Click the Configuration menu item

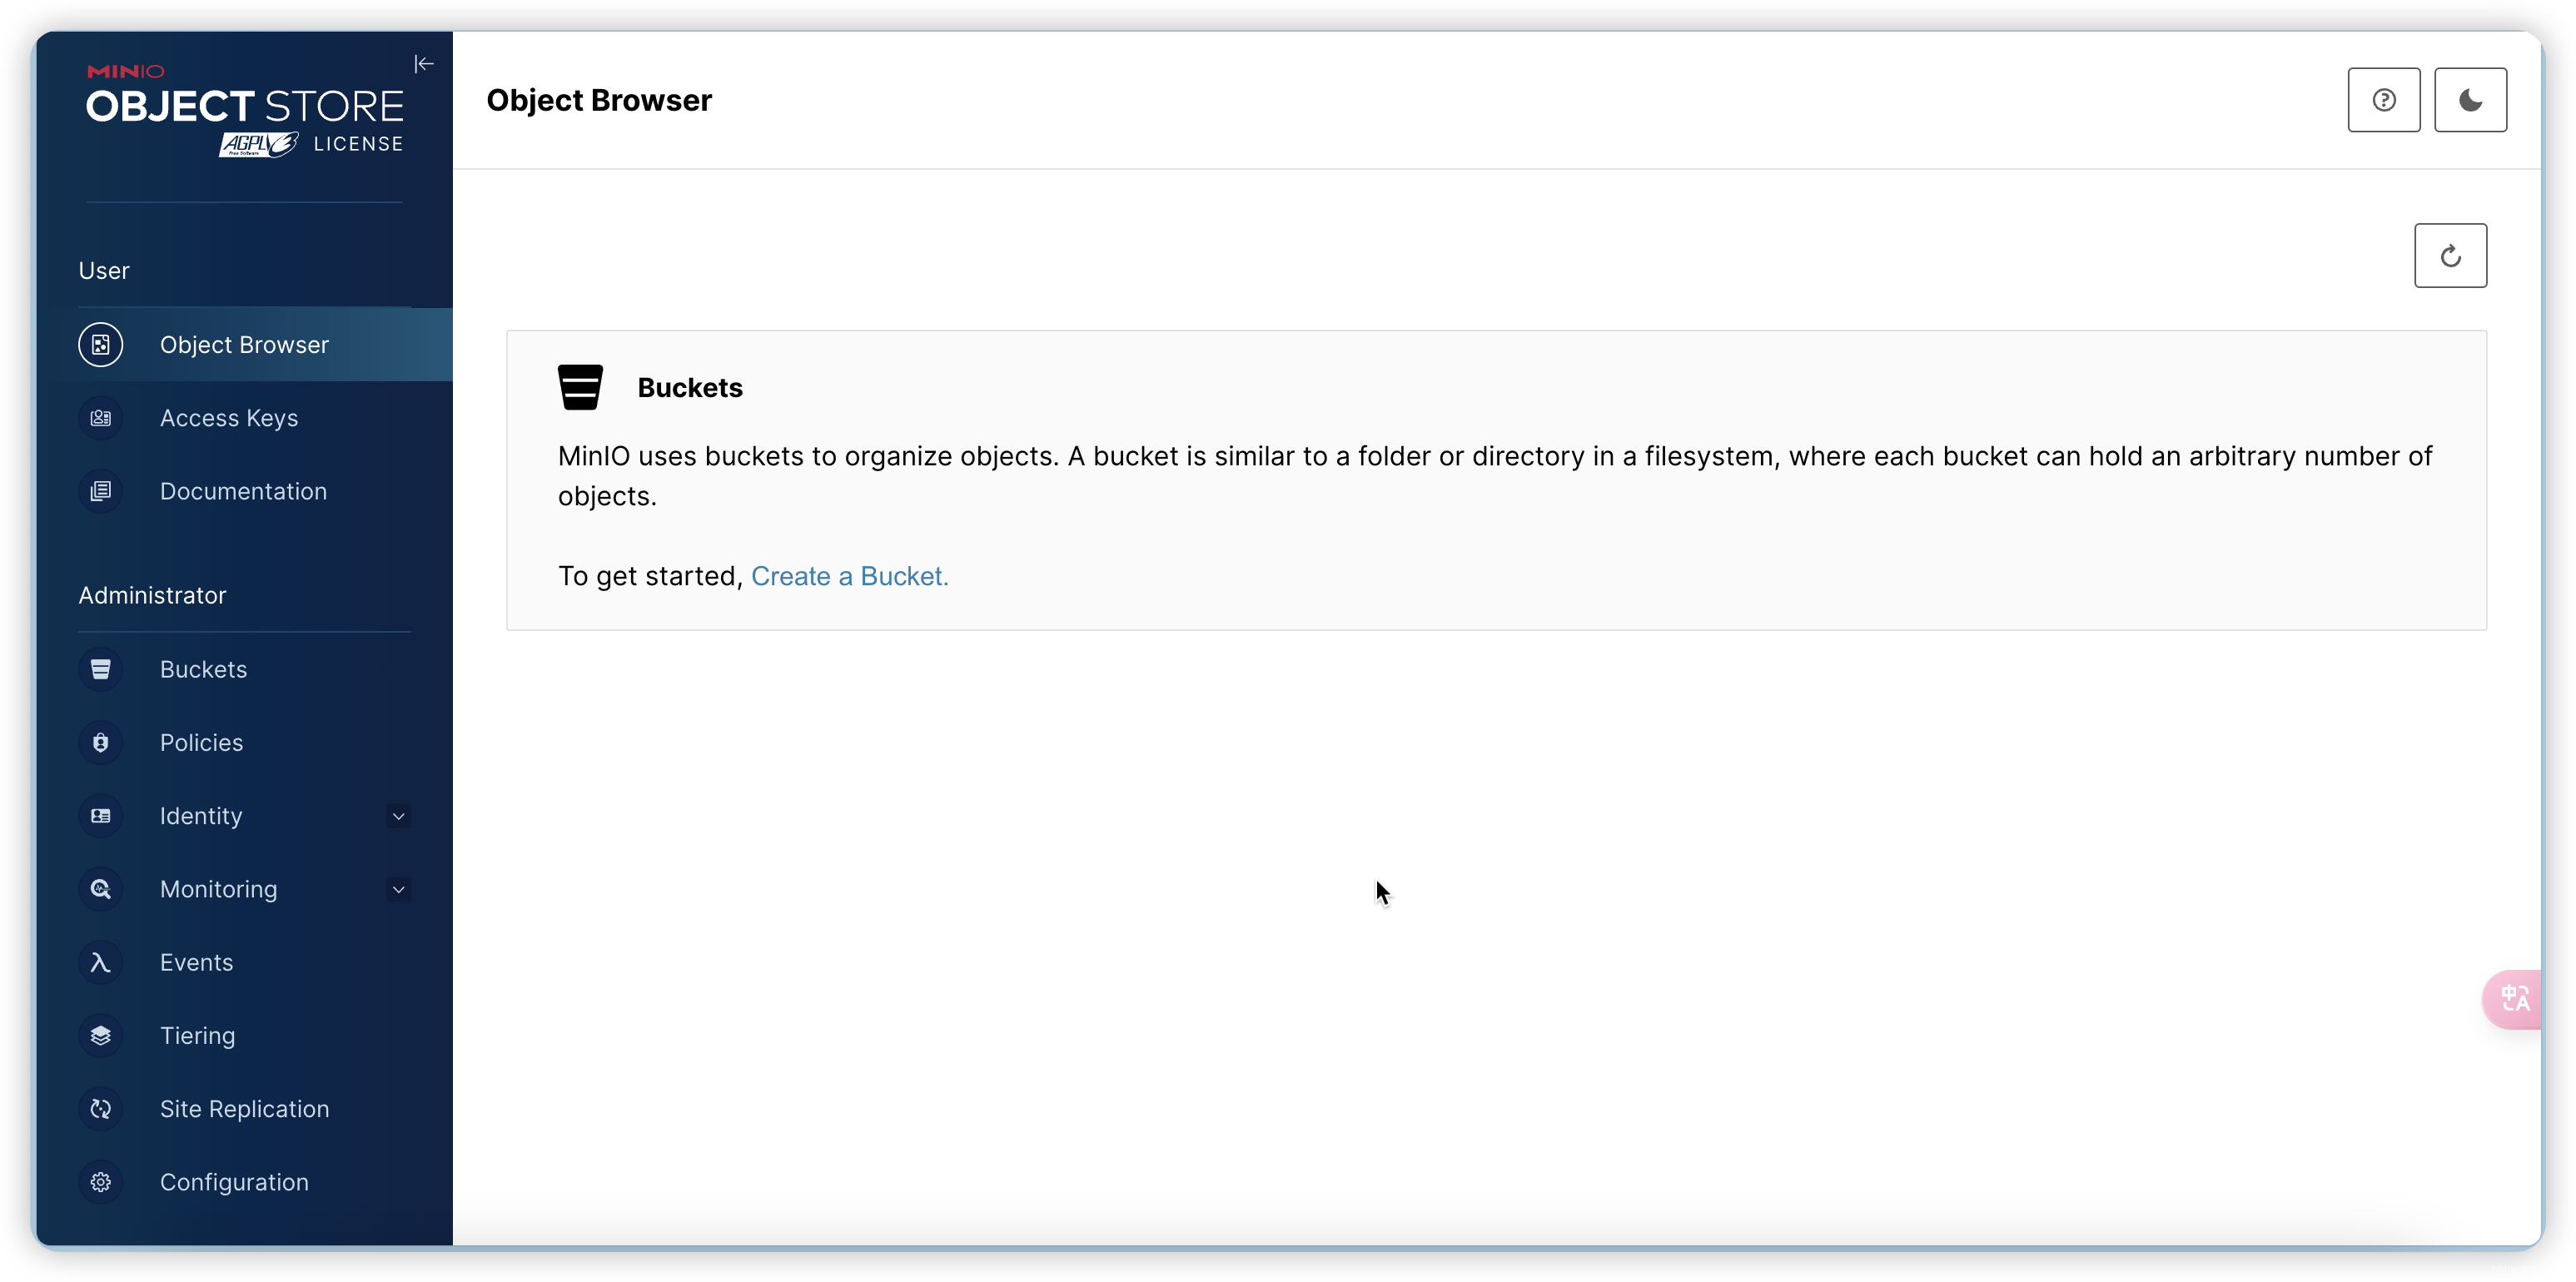click(233, 1182)
